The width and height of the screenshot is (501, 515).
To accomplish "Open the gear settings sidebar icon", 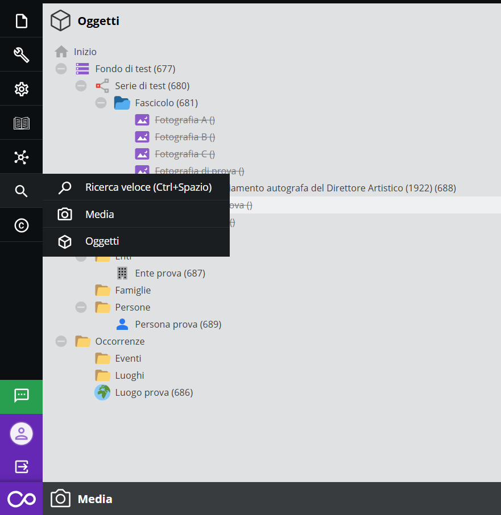I will click(21, 89).
